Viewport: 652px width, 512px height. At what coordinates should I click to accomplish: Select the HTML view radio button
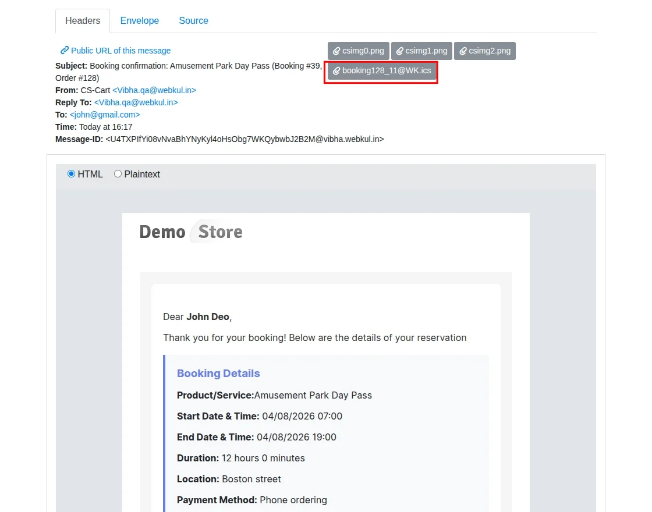pyautogui.click(x=72, y=174)
